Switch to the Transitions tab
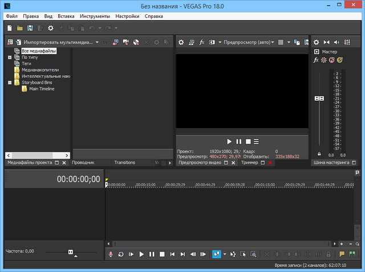This screenshot has width=365, height=272. [124, 163]
